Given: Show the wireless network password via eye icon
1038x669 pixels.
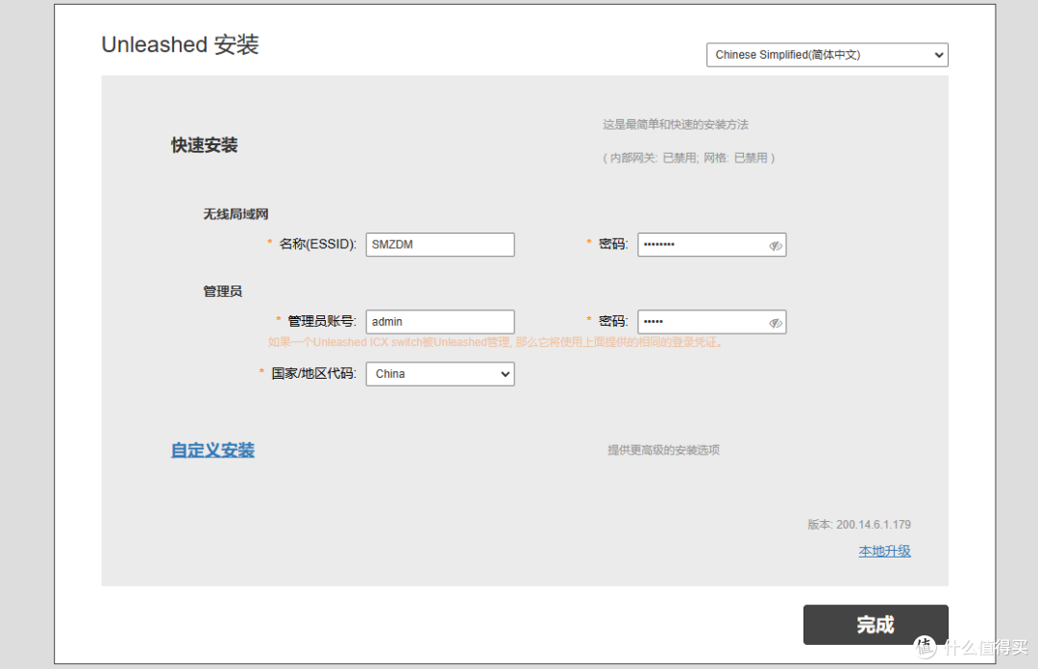Looking at the screenshot, I should pos(776,246).
